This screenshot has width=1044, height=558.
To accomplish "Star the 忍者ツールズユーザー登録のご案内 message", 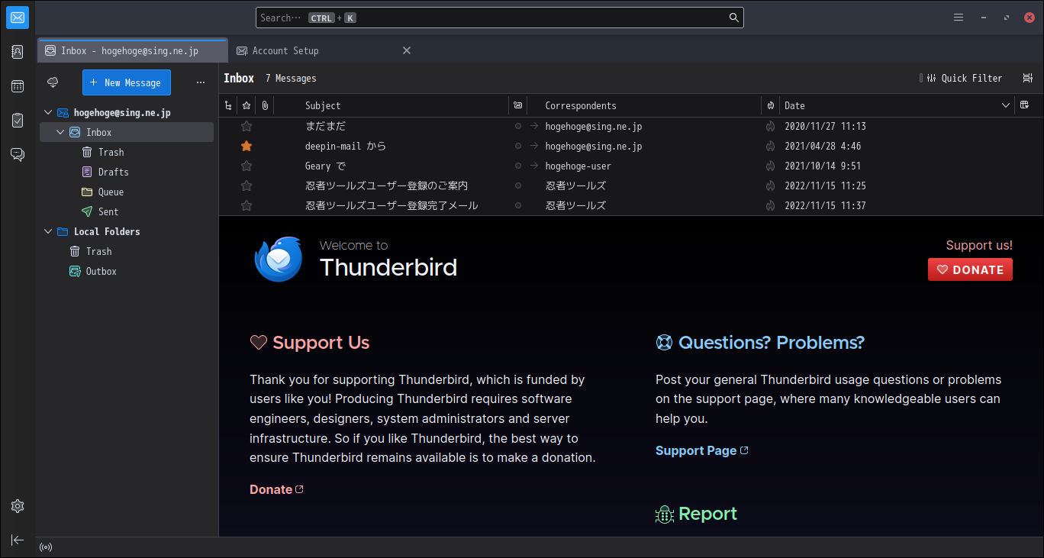I will click(x=246, y=185).
